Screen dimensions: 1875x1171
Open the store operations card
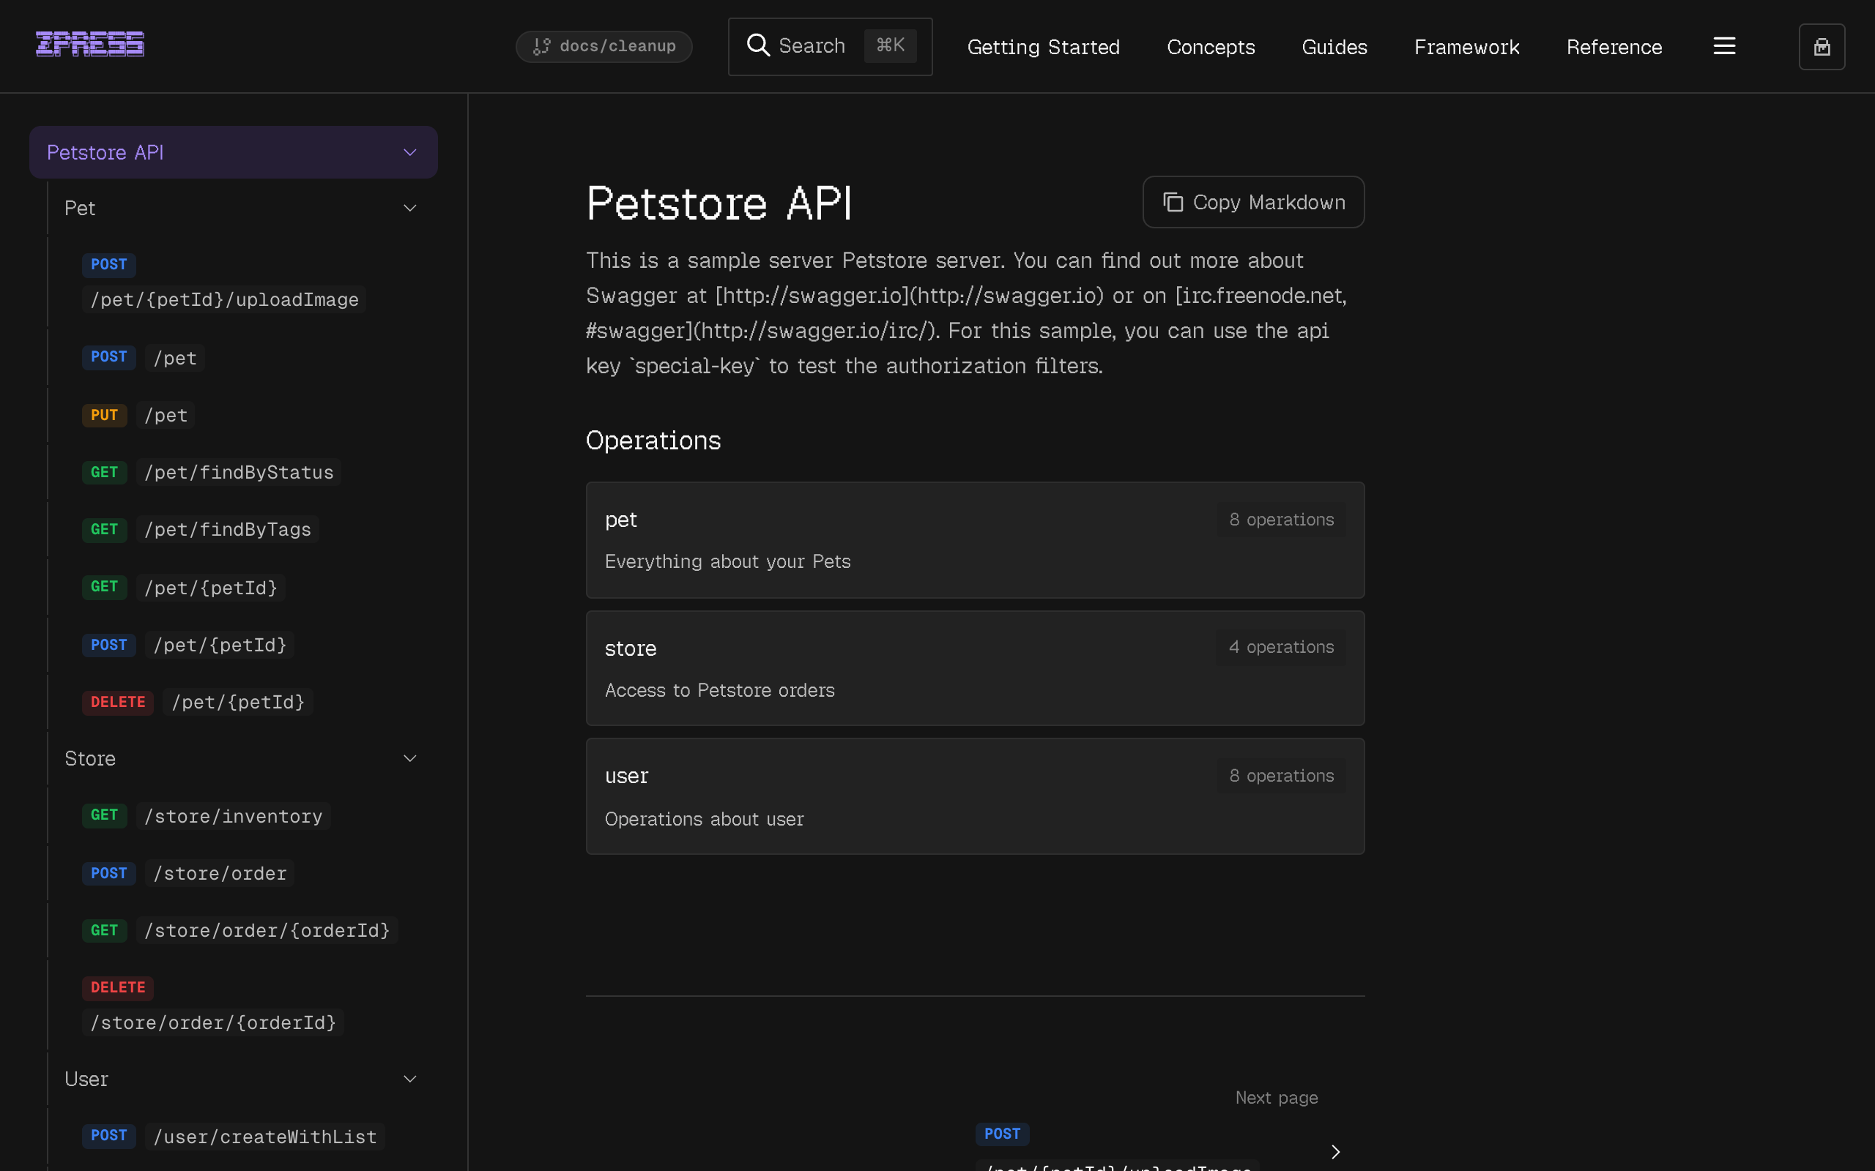tap(975, 668)
